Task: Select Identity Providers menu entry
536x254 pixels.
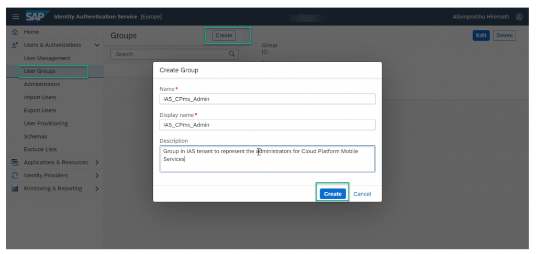Action: click(46, 176)
